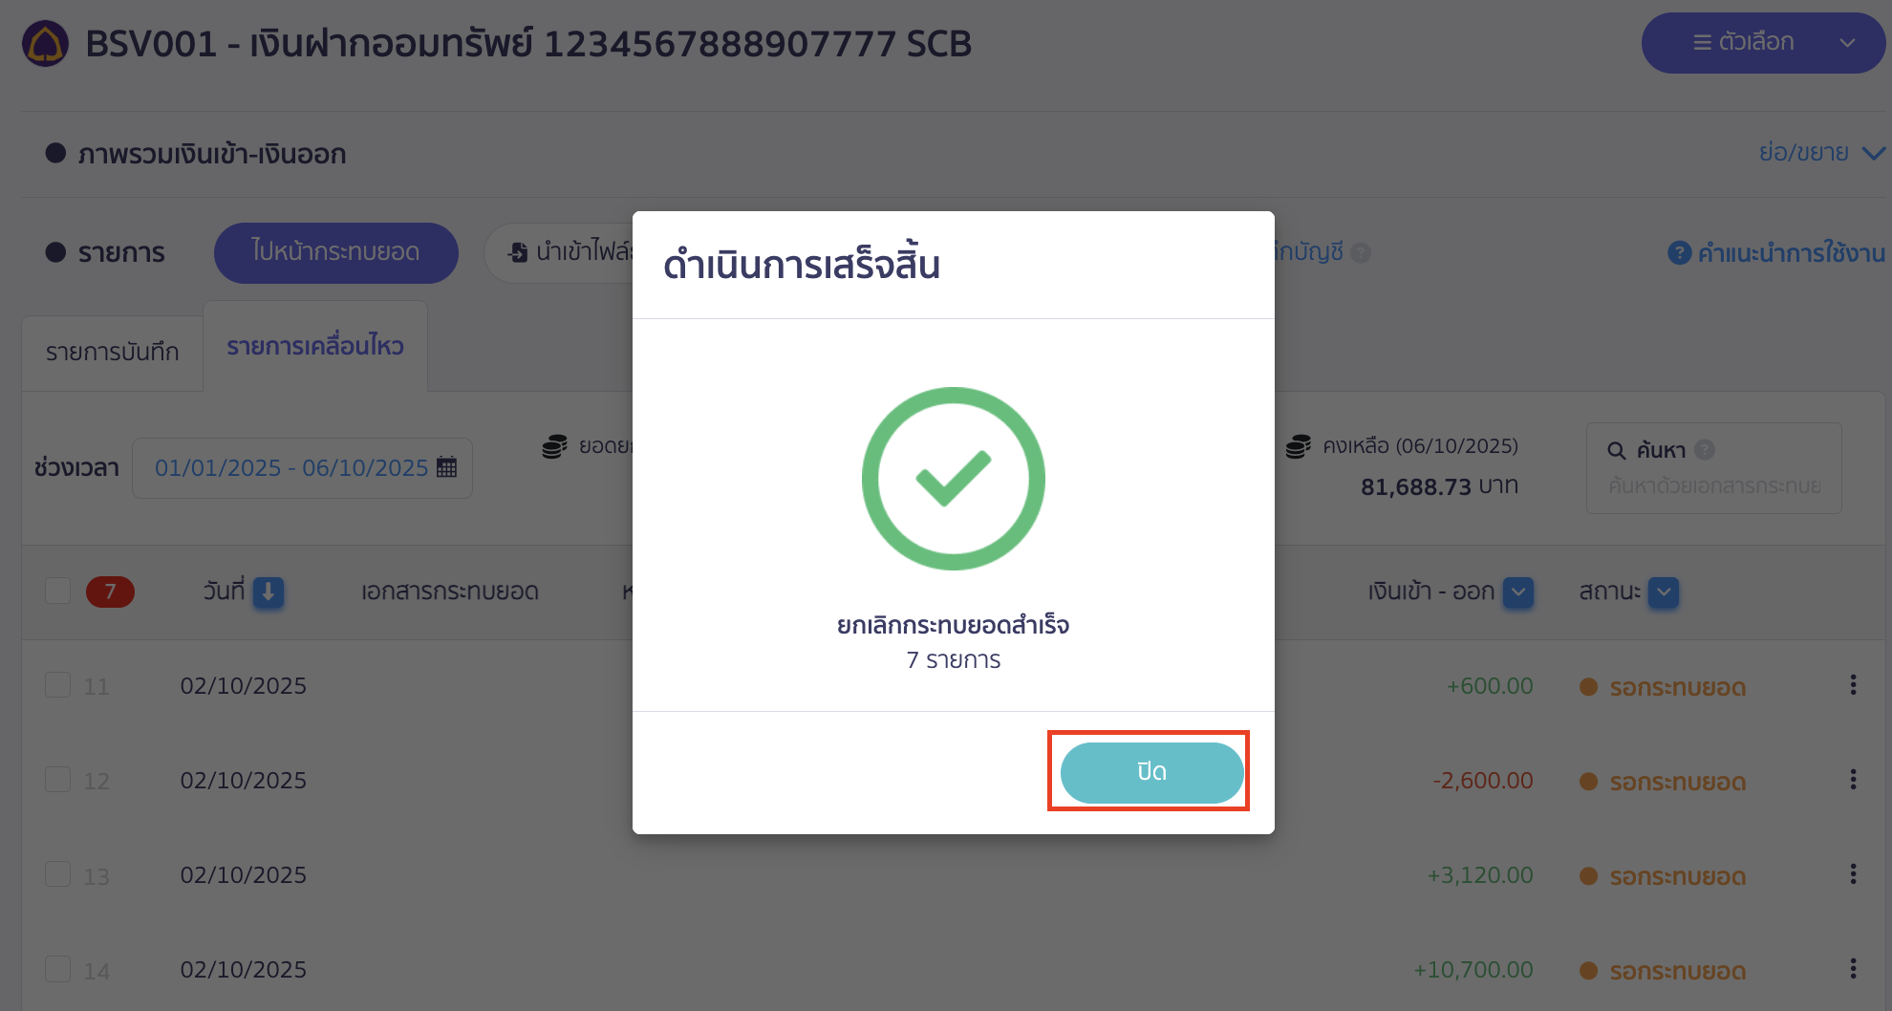
Task: Click the ปิด button to close the dialog
Action: (x=1150, y=771)
